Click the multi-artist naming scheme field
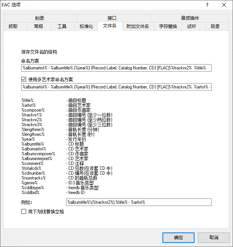 point(116,87)
